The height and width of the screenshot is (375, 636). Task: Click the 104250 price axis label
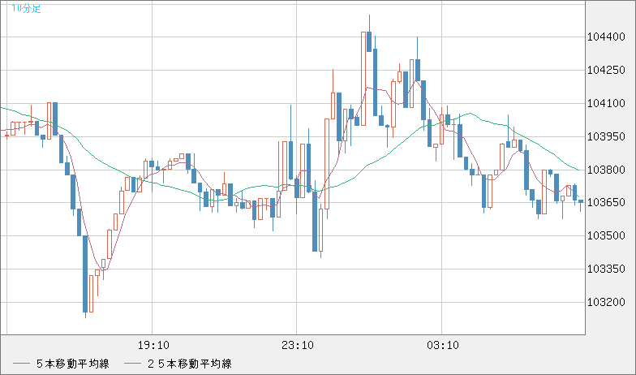point(607,70)
